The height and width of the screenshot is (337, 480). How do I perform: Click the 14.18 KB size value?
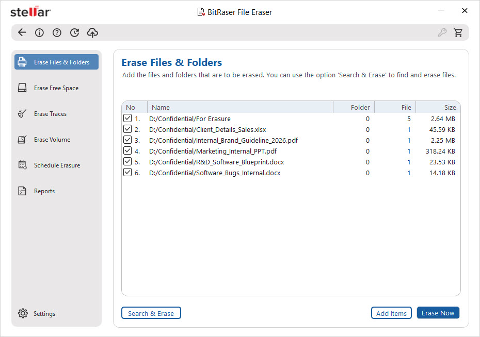point(442,173)
